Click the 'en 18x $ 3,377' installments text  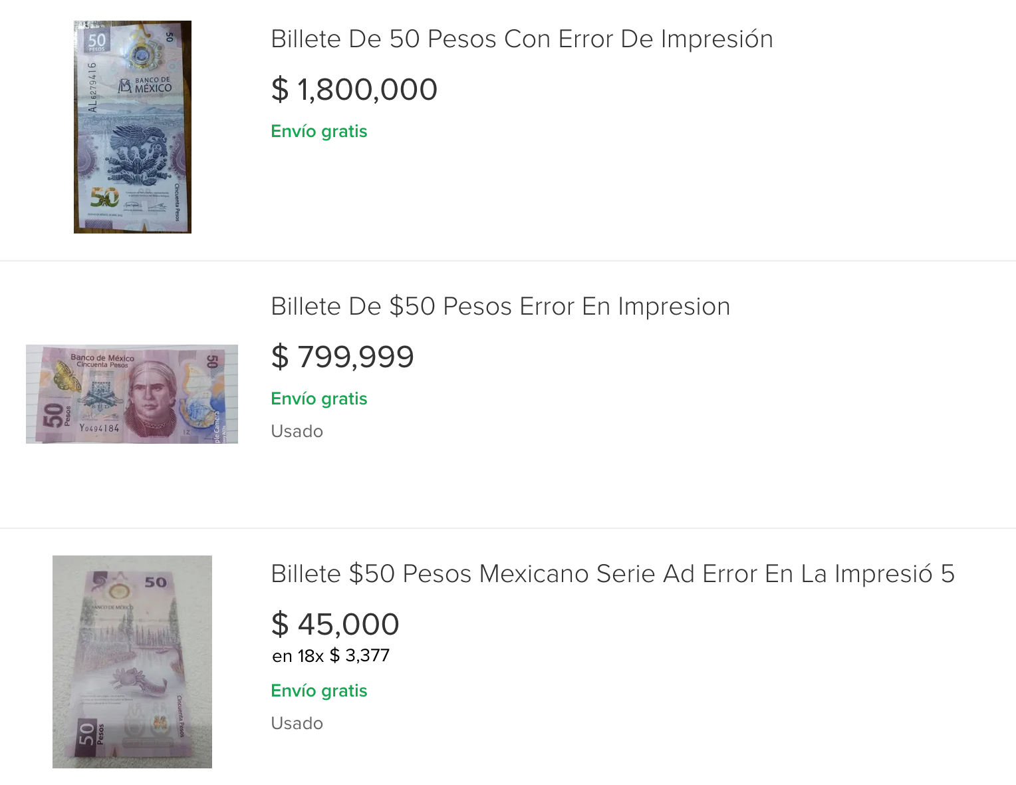(x=330, y=656)
